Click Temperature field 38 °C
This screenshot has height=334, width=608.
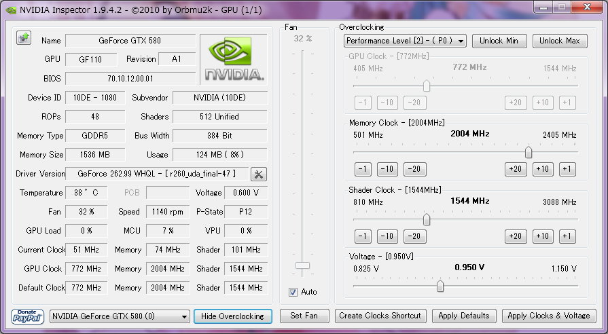(x=86, y=193)
